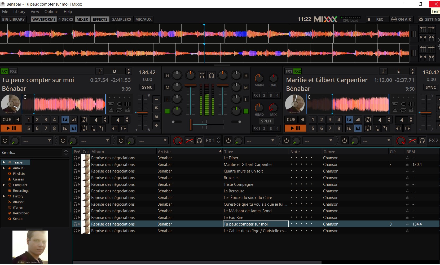Screen dimensions: 440x265
Task: Open the File menu
Action: (5, 12)
